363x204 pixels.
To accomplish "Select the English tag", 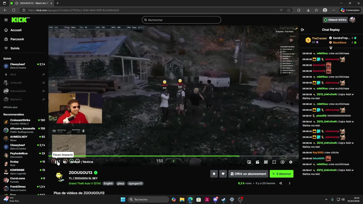I will click(108, 183).
